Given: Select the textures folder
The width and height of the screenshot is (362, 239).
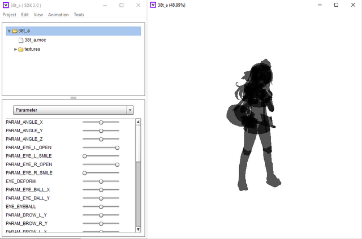Looking at the screenshot, I should (x=32, y=49).
